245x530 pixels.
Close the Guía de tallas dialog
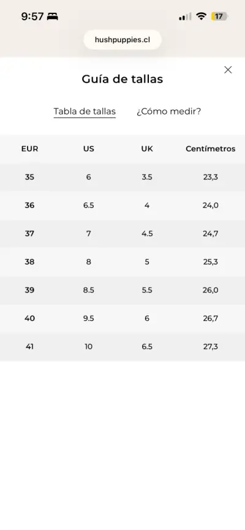point(228,70)
